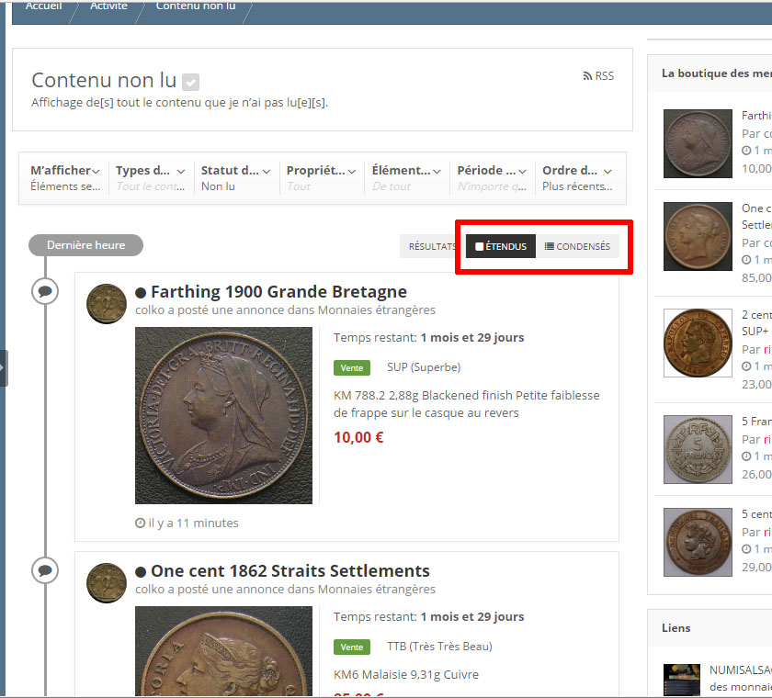Open the M'afficher filter dropdown
The width and height of the screenshot is (772, 698).
pos(65,177)
